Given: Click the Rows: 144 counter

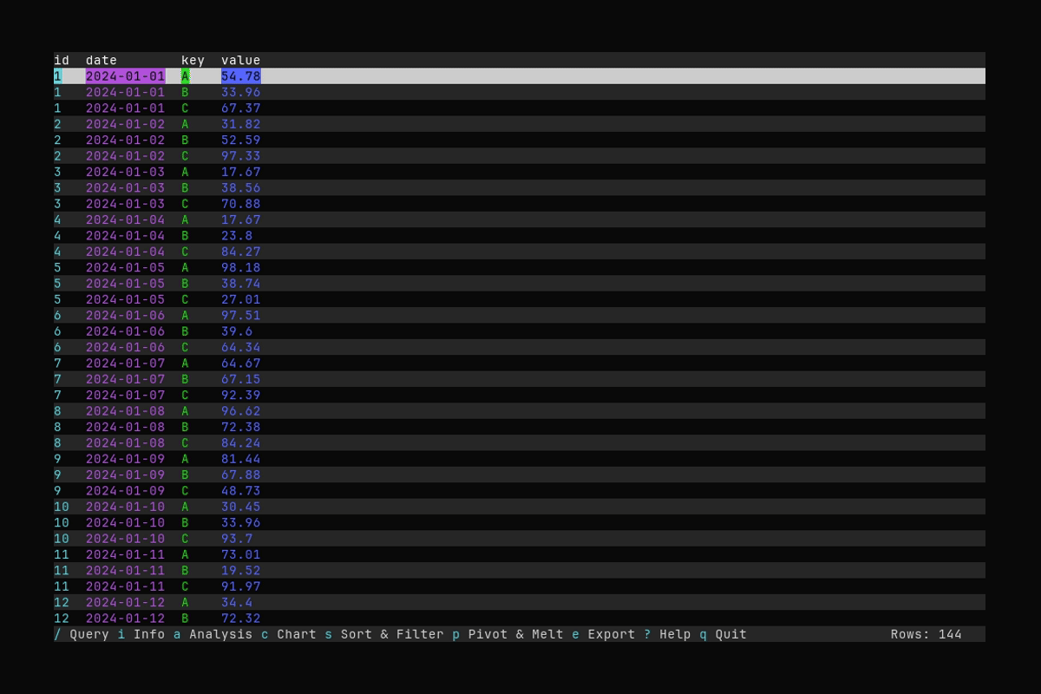Looking at the screenshot, I should pyautogui.click(x=926, y=634).
